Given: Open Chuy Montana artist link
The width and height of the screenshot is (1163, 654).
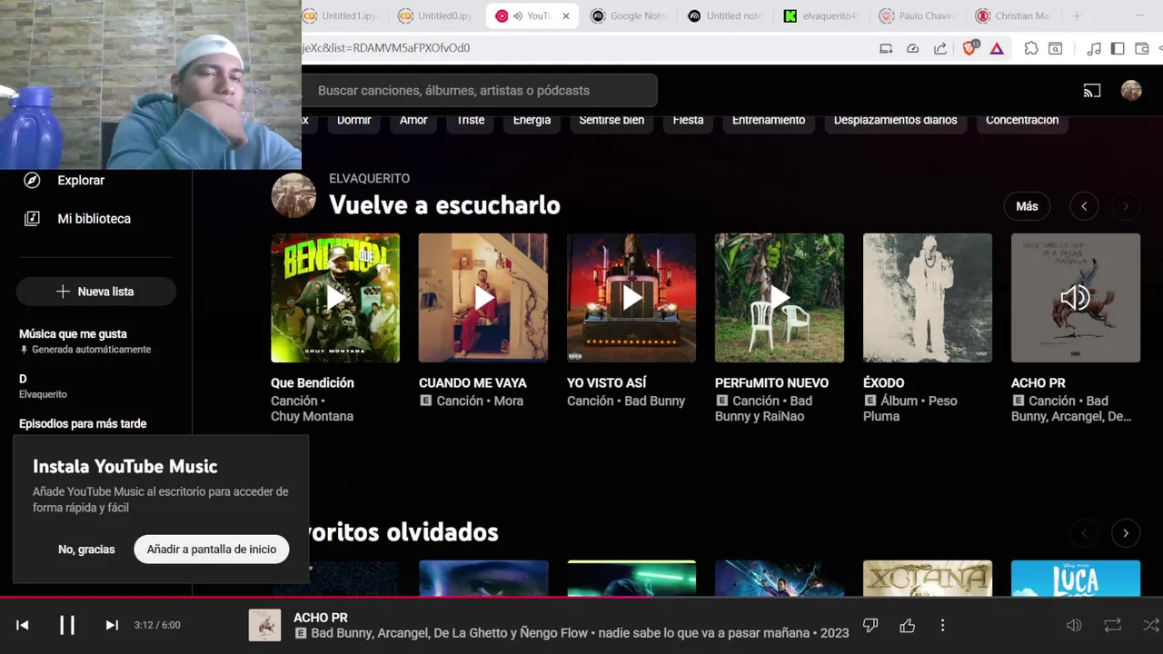Looking at the screenshot, I should (312, 416).
